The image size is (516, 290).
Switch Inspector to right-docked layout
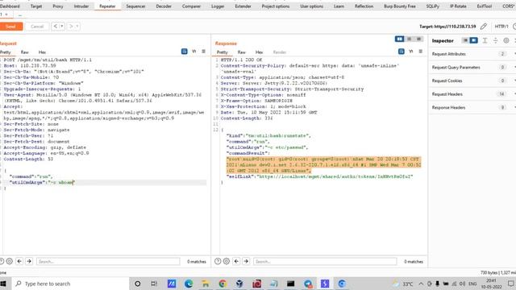473,40
